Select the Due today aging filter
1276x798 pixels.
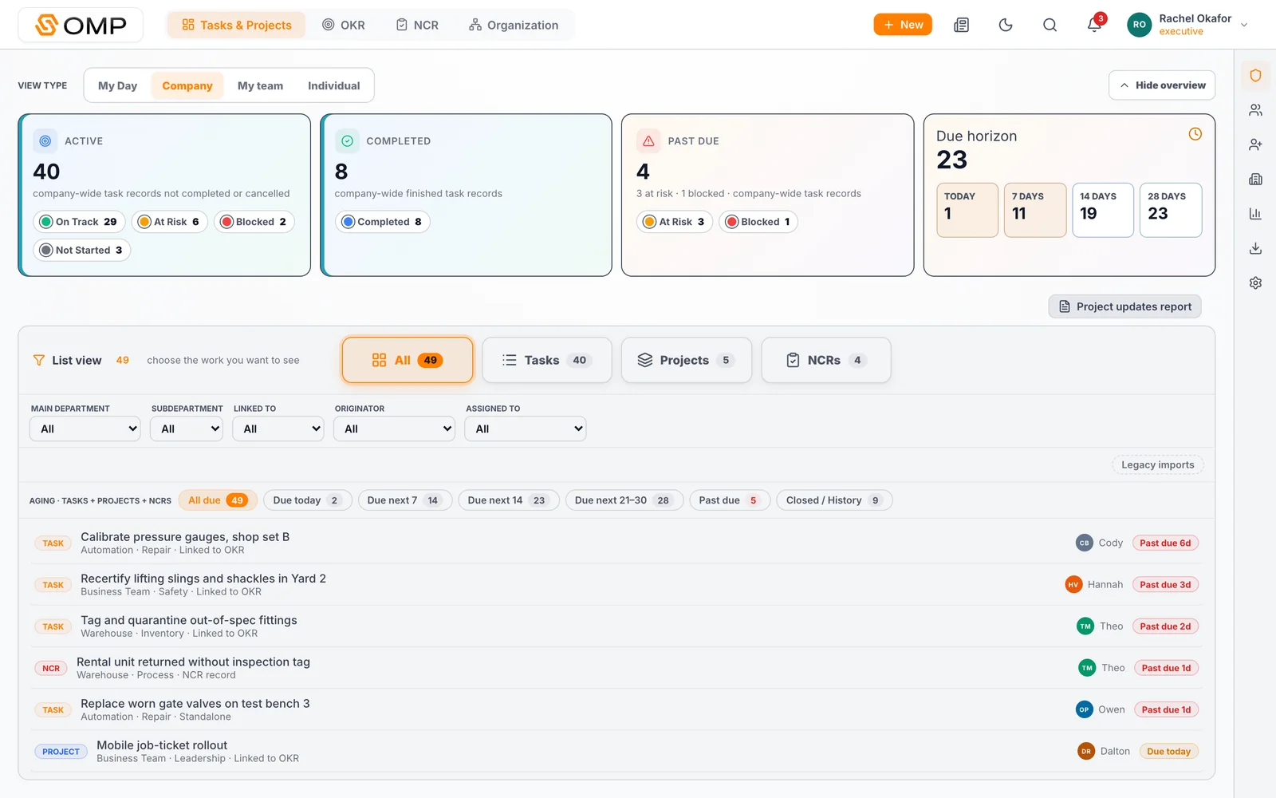pos(307,500)
